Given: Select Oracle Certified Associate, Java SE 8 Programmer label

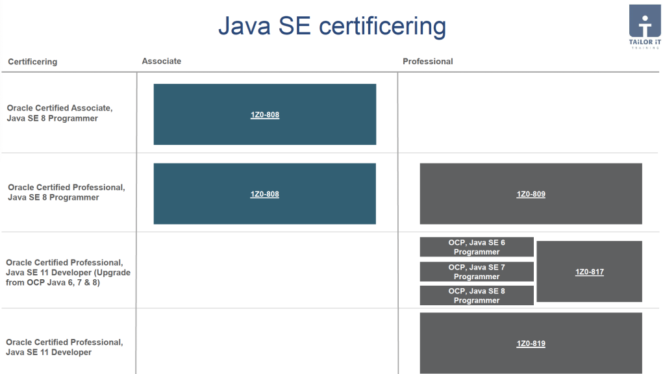Looking at the screenshot, I should [60, 113].
